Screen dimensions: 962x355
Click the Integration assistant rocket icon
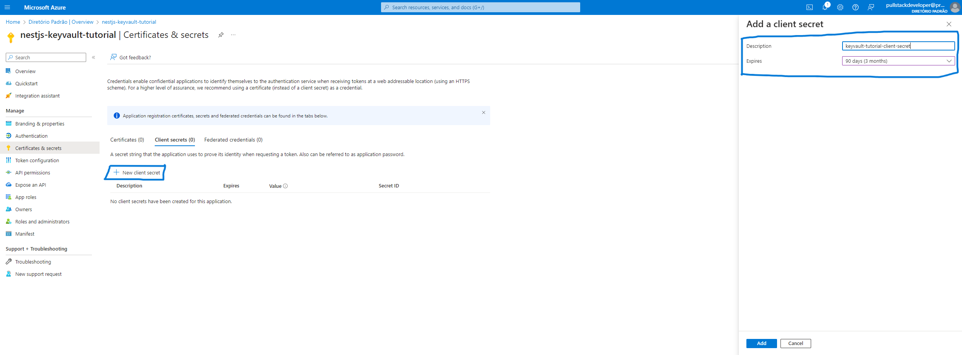pyautogui.click(x=8, y=96)
